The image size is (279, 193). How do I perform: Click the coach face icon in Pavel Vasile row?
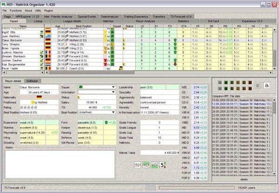tap(121, 68)
